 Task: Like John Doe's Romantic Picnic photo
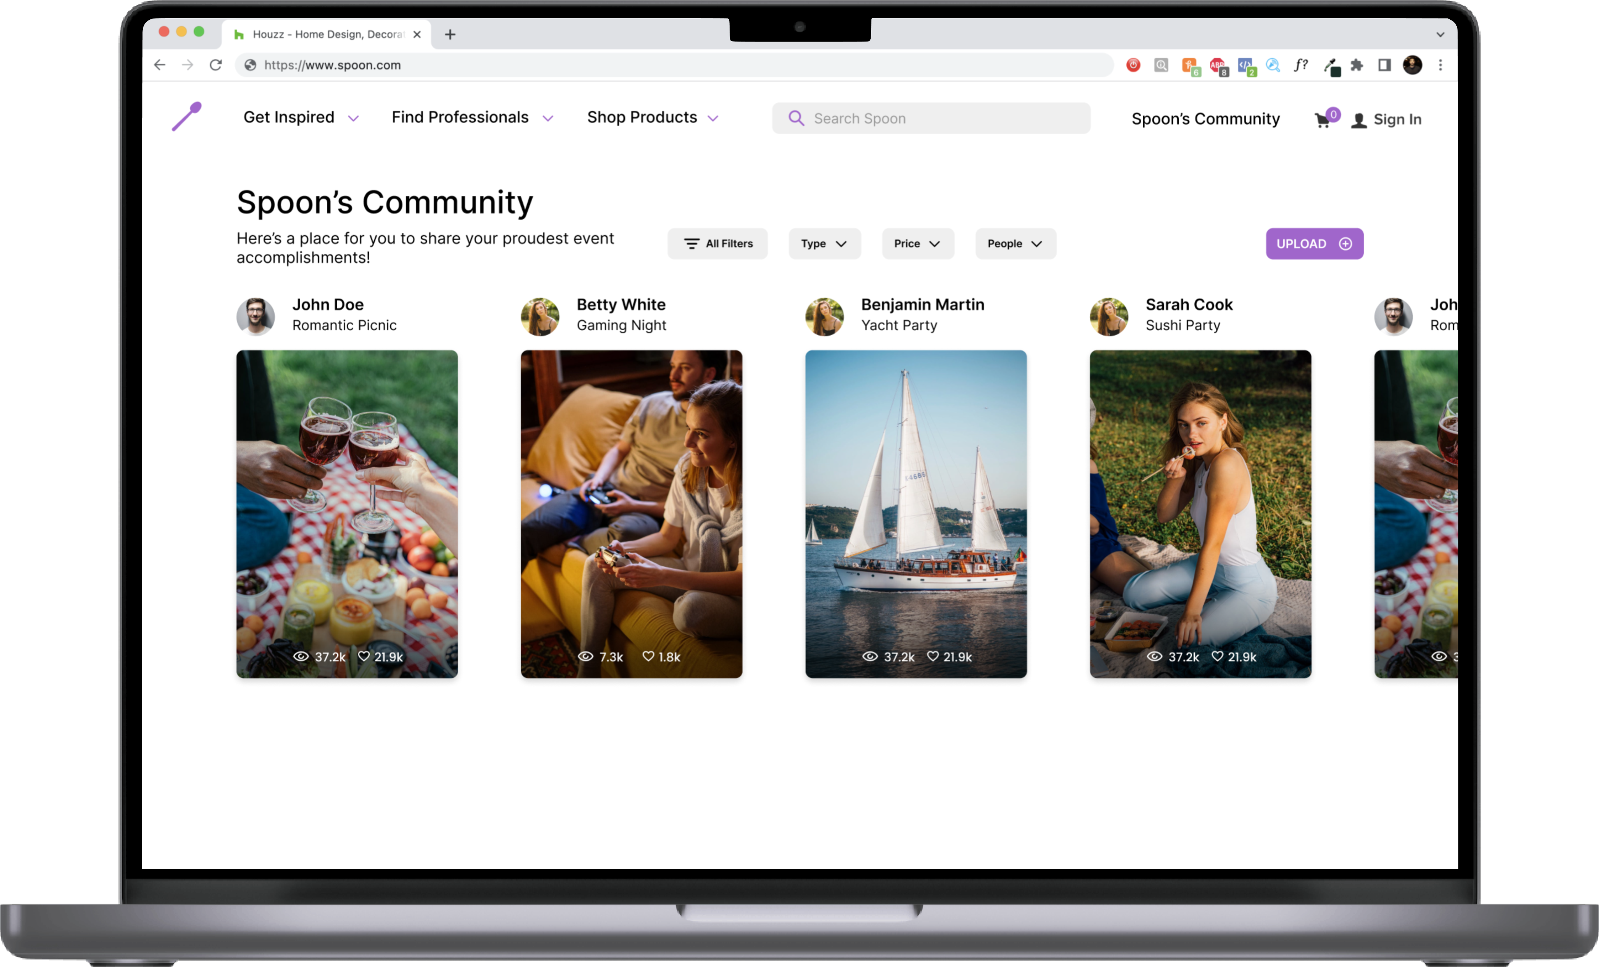coord(364,656)
